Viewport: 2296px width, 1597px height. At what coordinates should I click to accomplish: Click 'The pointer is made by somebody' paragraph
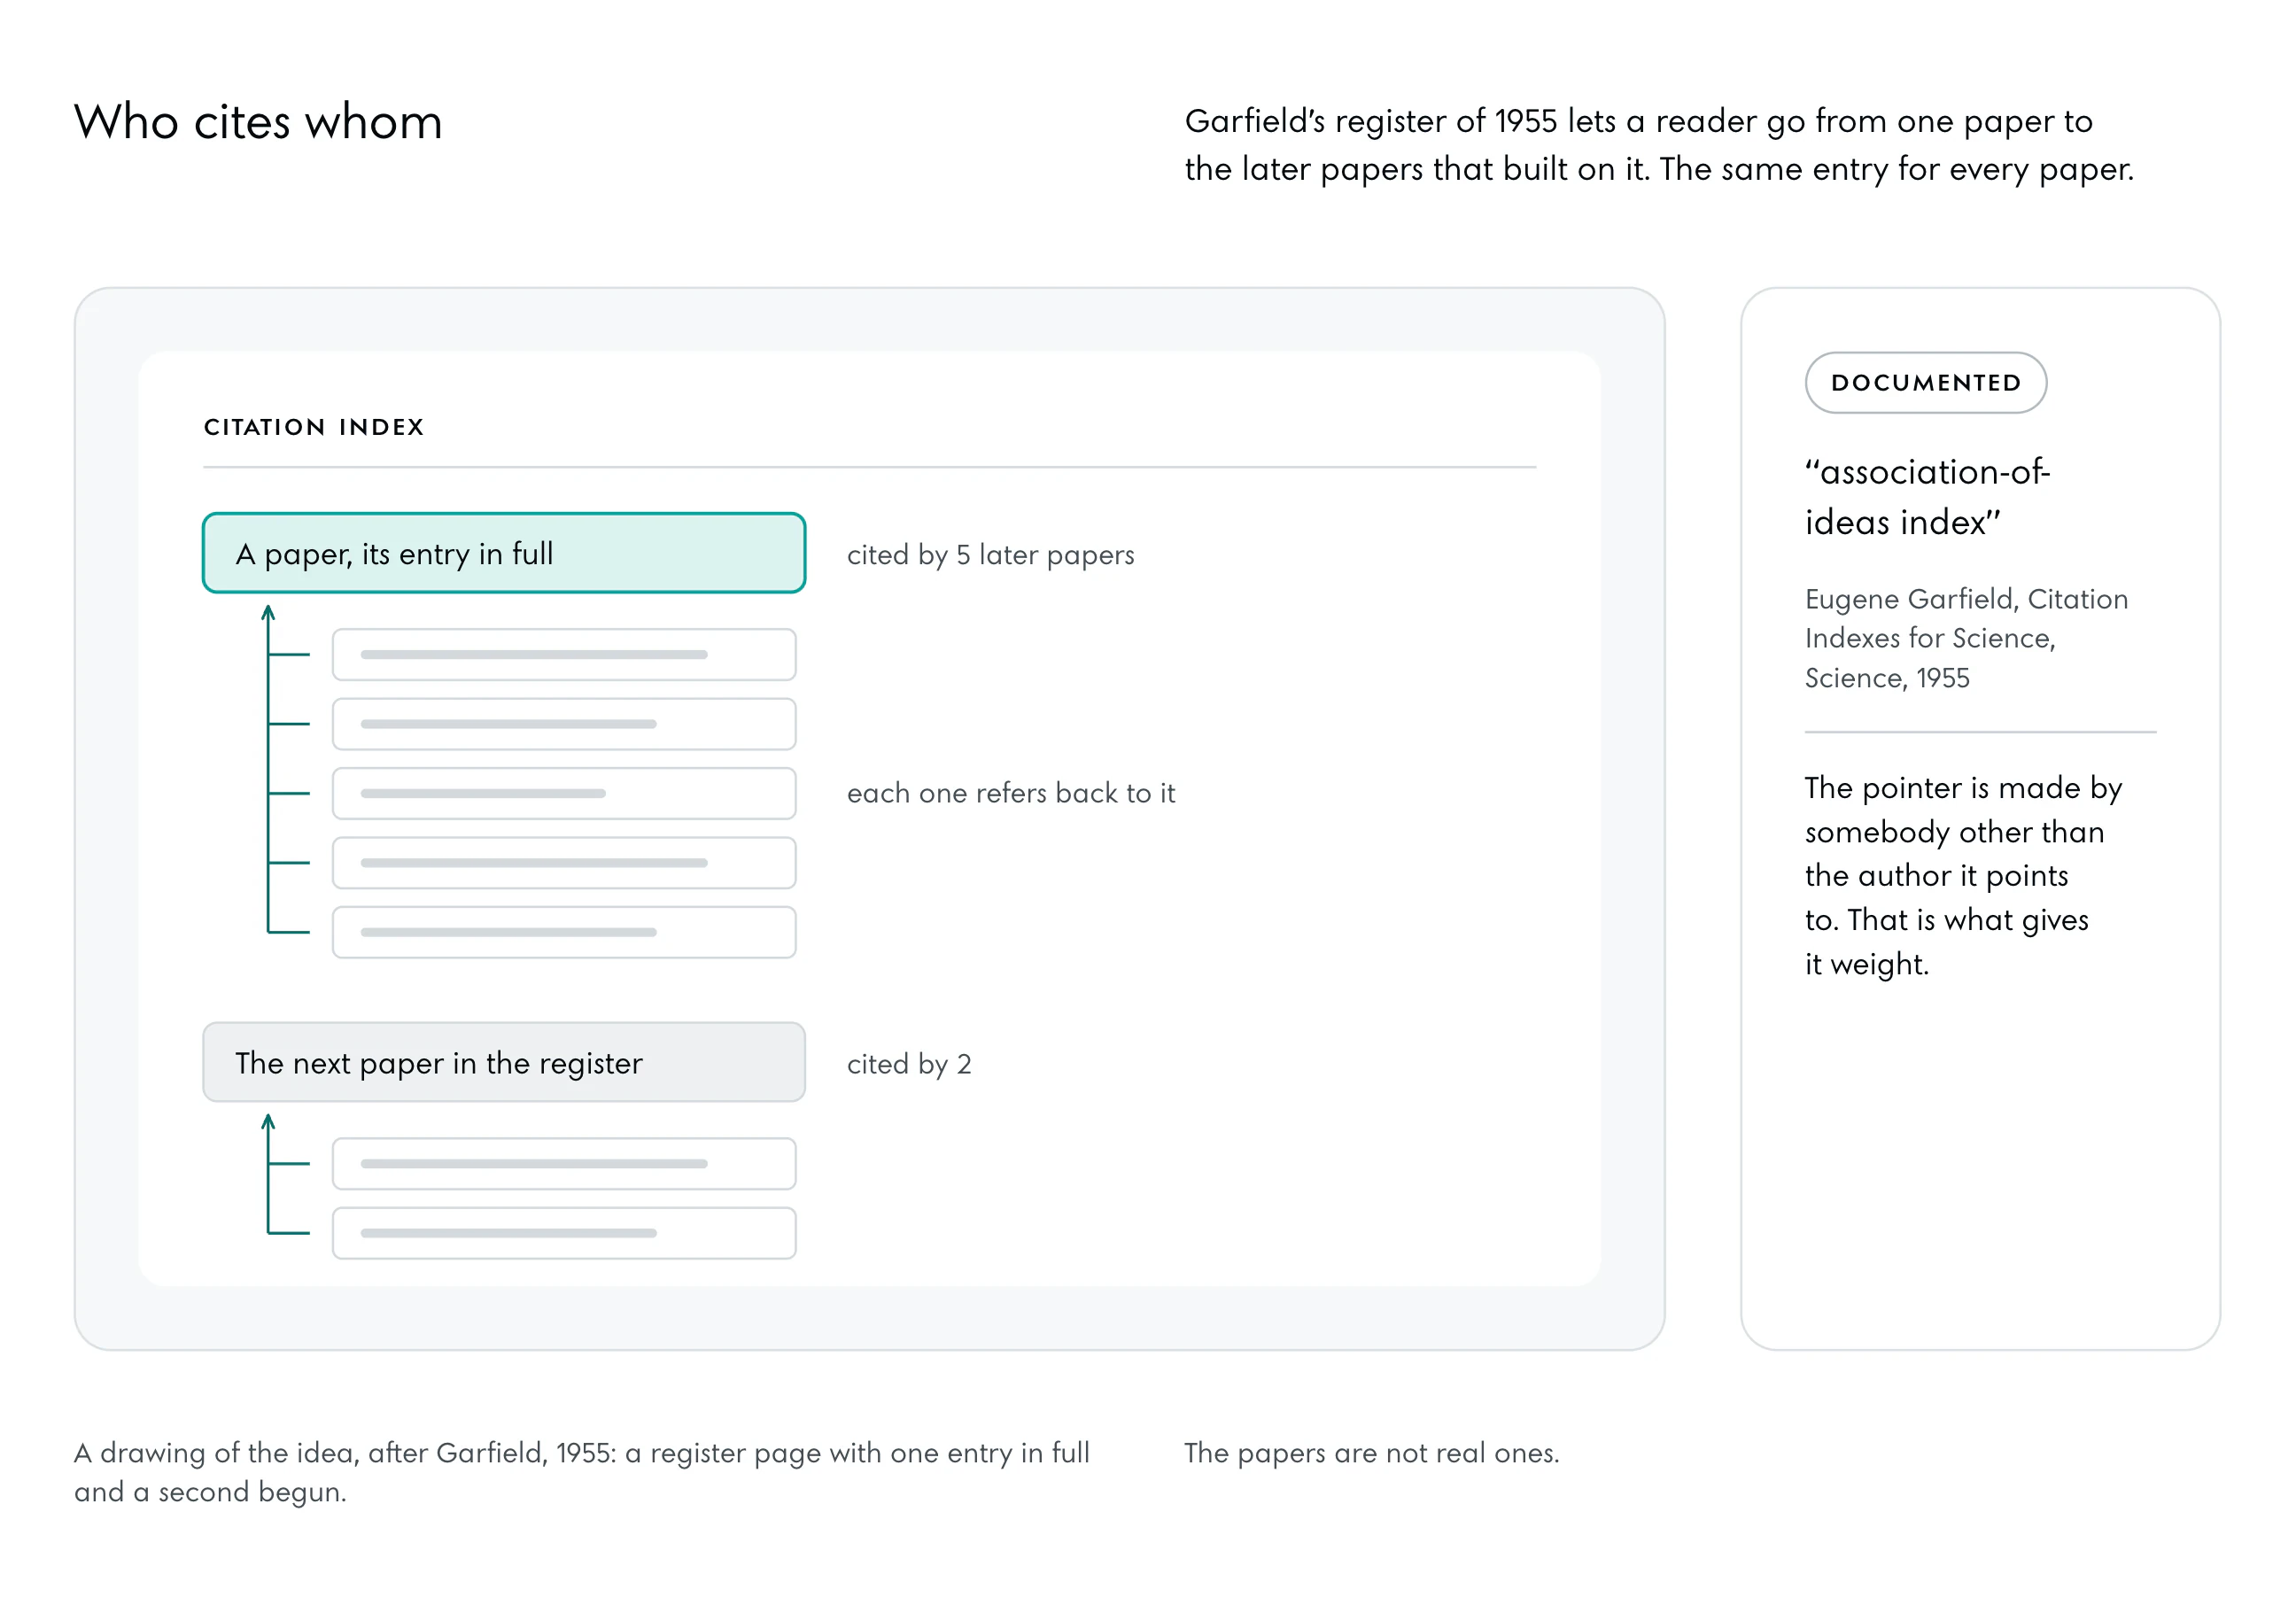[x=1963, y=875]
